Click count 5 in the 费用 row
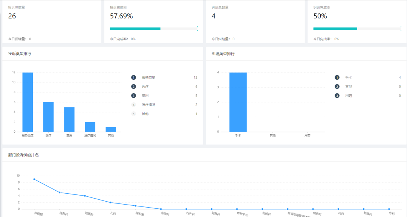Image resolution: width=407 pixels, height=217 pixels. click(196, 96)
